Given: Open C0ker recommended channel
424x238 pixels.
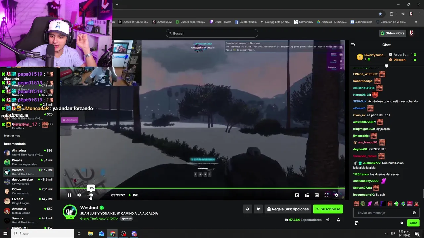Looking at the screenshot, I should (x=28, y=191).
